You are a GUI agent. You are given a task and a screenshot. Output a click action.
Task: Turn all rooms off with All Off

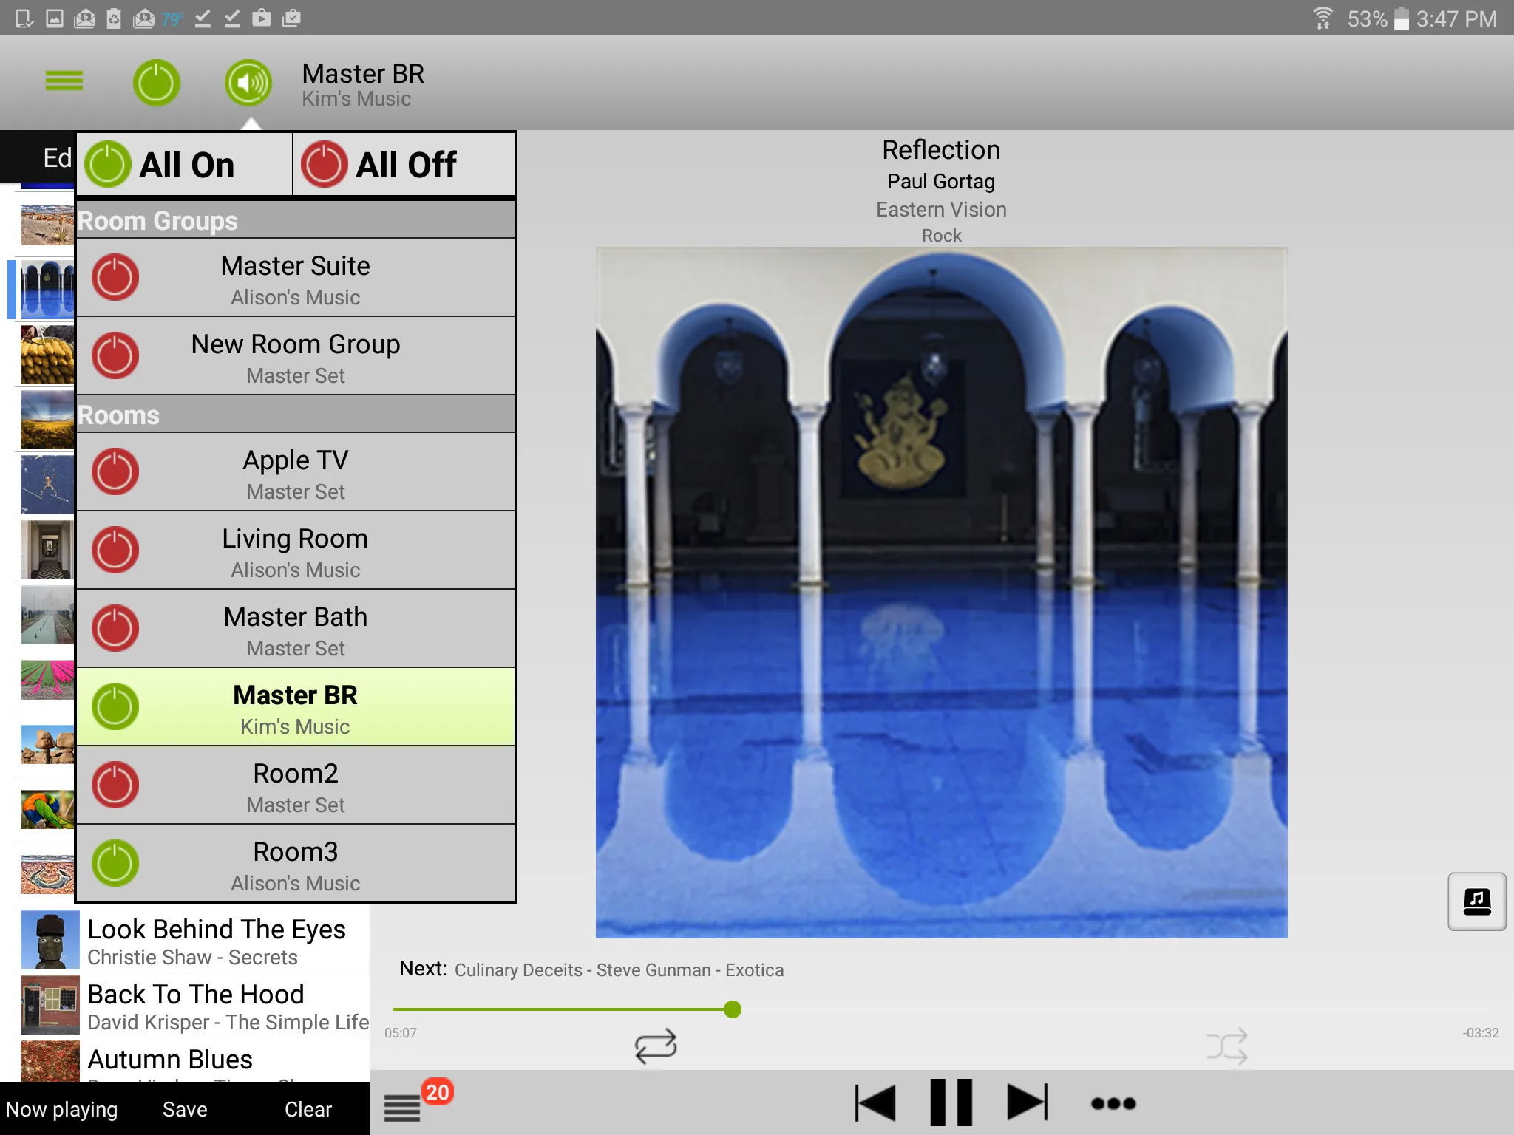404,164
